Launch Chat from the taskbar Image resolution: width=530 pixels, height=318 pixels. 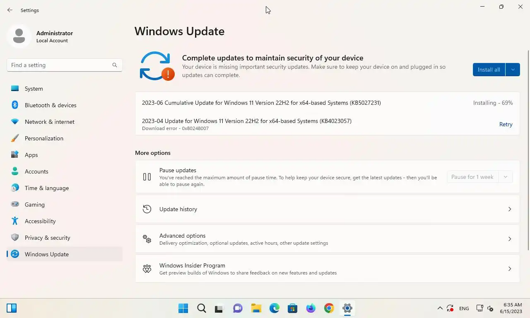point(238,308)
